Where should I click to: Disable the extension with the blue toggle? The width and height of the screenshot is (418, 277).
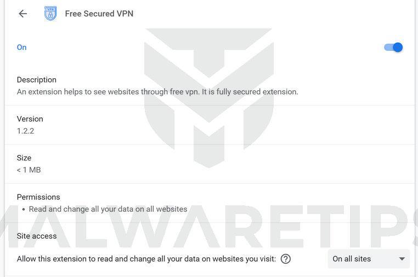click(x=393, y=47)
